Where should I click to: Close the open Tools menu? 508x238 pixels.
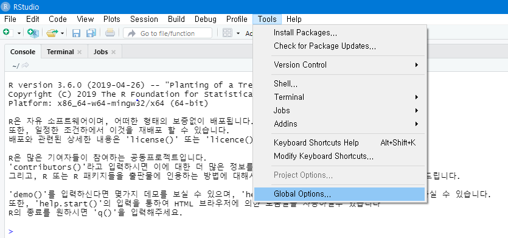click(267, 19)
